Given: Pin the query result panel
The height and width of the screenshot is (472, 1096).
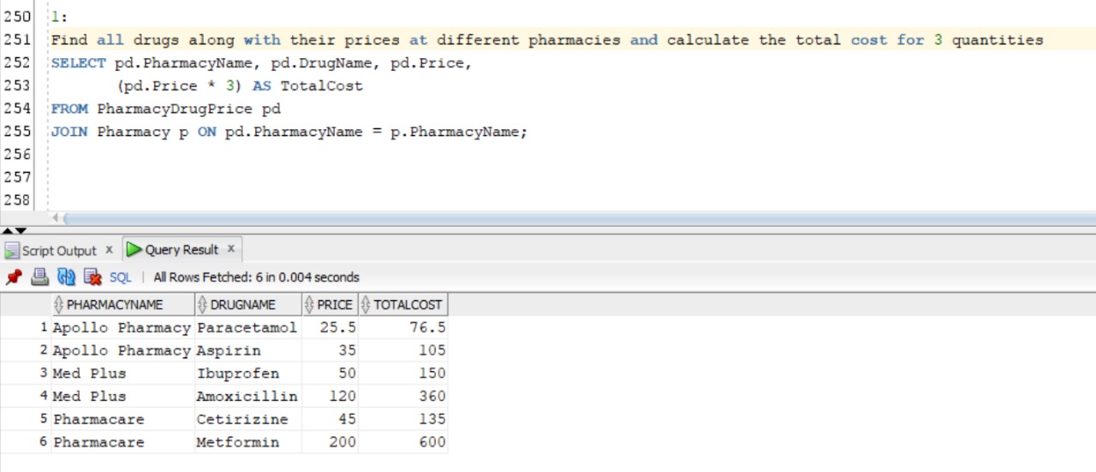Looking at the screenshot, I should tap(13, 277).
